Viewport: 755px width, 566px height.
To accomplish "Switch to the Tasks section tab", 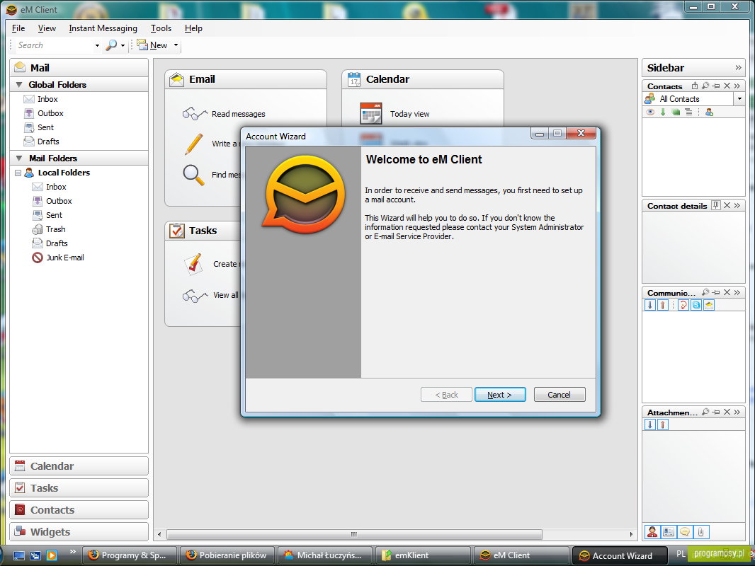I will 79,488.
